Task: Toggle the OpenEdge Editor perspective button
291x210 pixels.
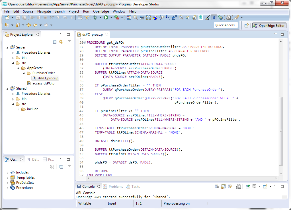Action: pos(269,25)
